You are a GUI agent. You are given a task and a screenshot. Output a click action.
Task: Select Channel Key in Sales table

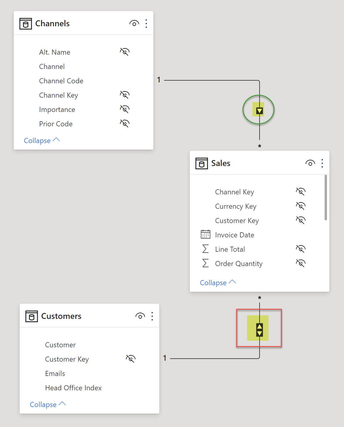[x=235, y=192]
